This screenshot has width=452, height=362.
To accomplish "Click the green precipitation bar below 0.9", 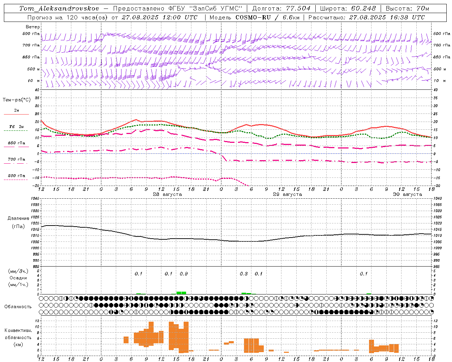I will point(181,293).
